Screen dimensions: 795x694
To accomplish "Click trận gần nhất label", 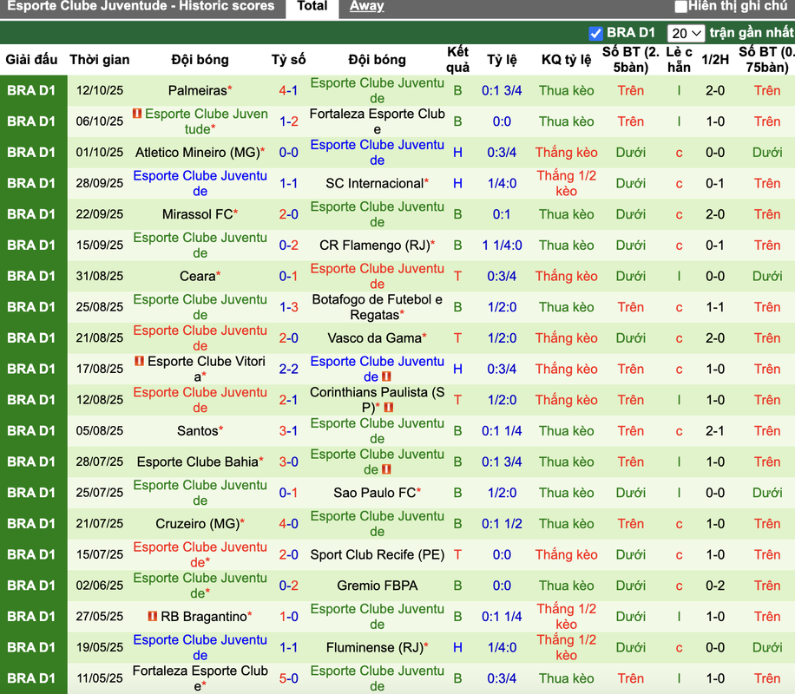I will (x=751, y=33).
